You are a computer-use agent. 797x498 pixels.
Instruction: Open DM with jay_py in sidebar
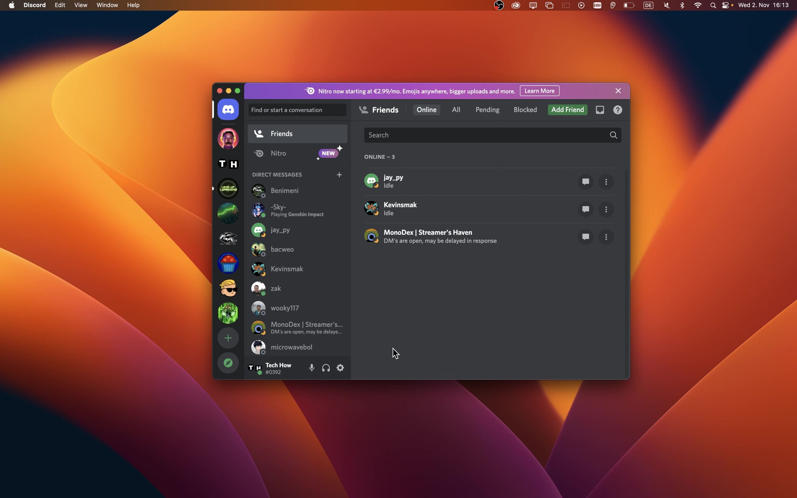[x=297, y=230]
